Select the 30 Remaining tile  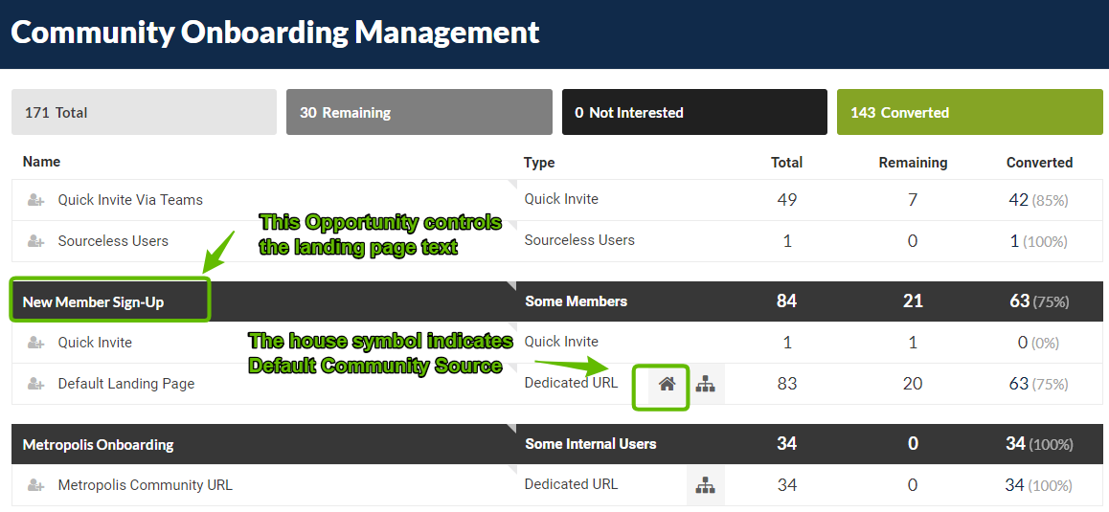tap(419, 112)
